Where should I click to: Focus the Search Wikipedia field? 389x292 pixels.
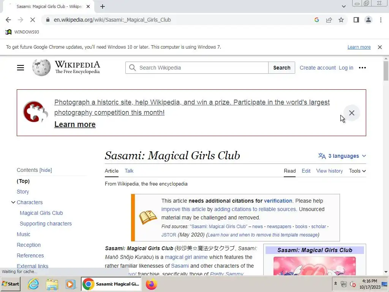click(x=197, y=68)
